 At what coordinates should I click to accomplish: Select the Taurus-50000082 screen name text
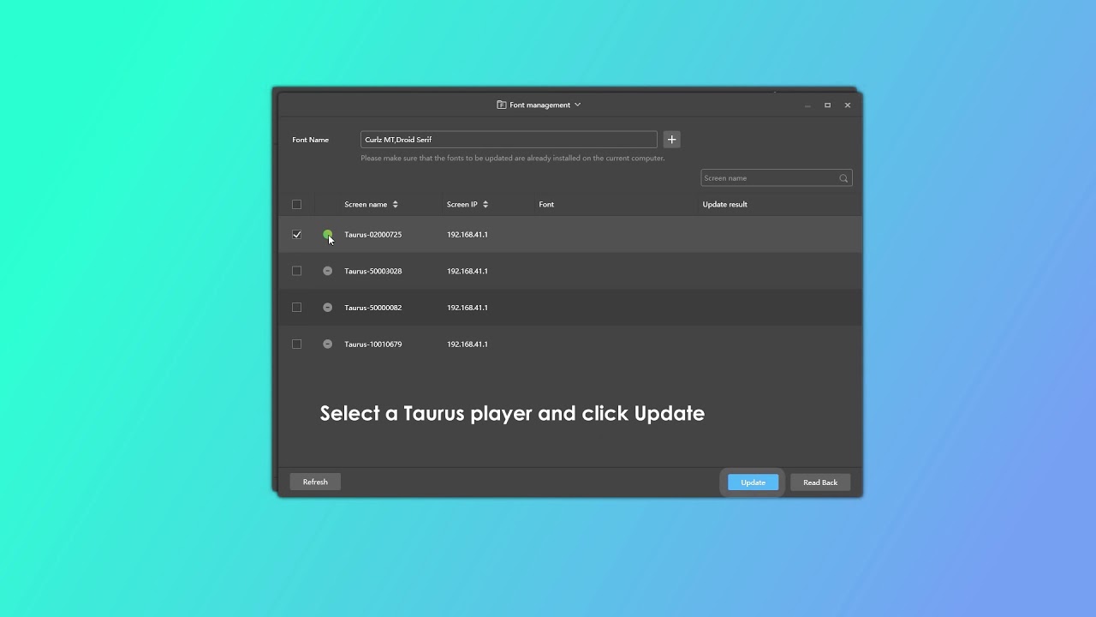pos(373,308)
